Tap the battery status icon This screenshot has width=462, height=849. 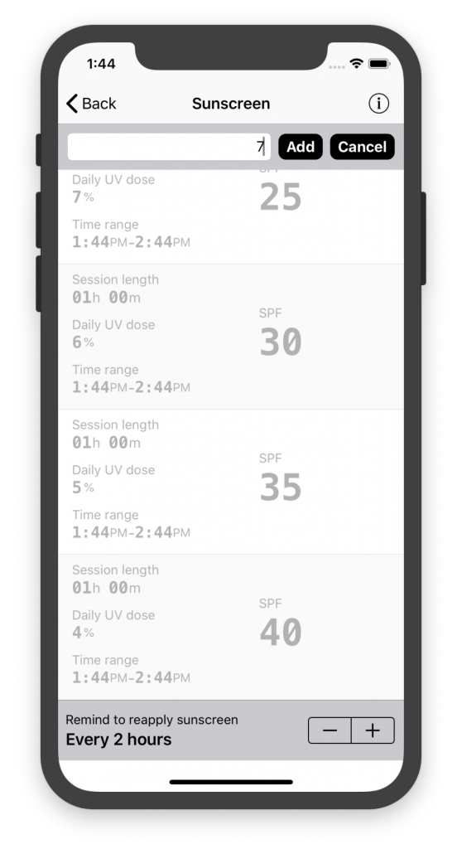pos(378,63)
